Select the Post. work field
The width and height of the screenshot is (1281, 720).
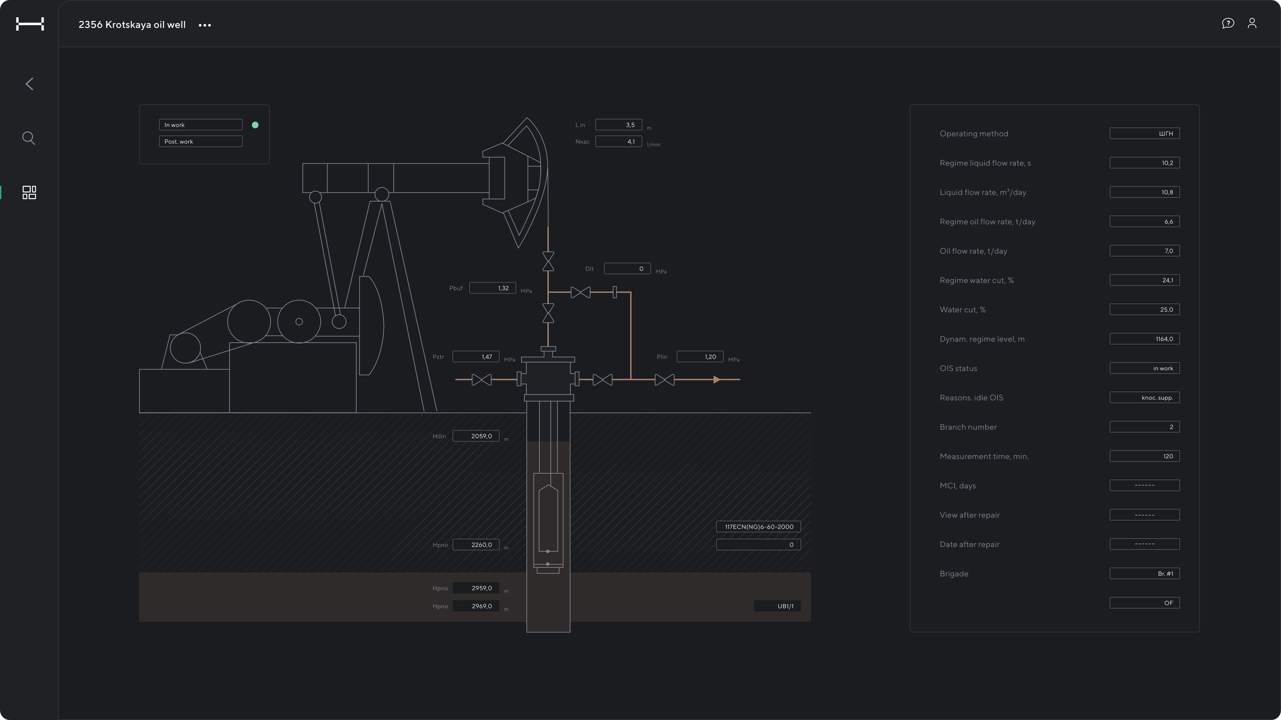(x=200, y=141)
